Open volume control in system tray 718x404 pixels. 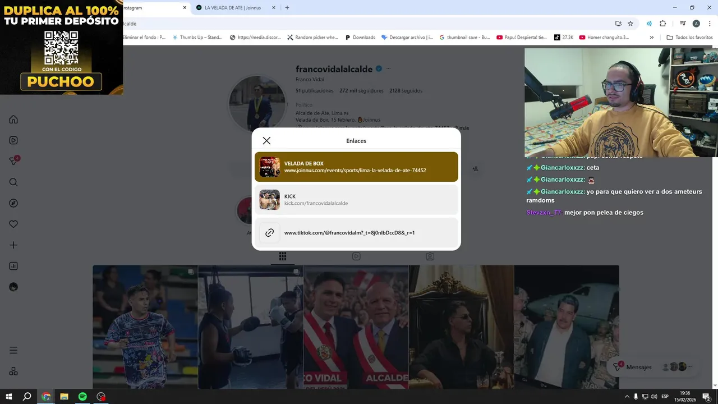pyautogui.click(x=654, y=397)
